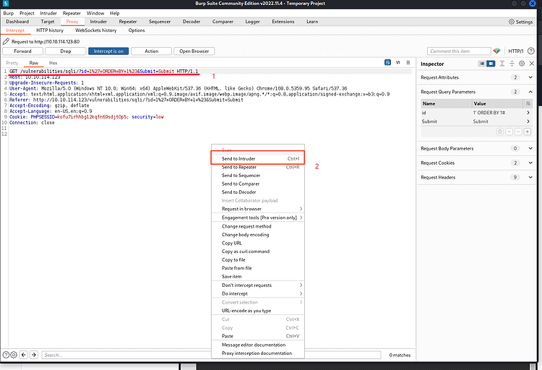Image resolution: width=542 pixels, height=370 pixels.
Task: Open Inspector settings gear icon
Action: [x=522, y=64]
